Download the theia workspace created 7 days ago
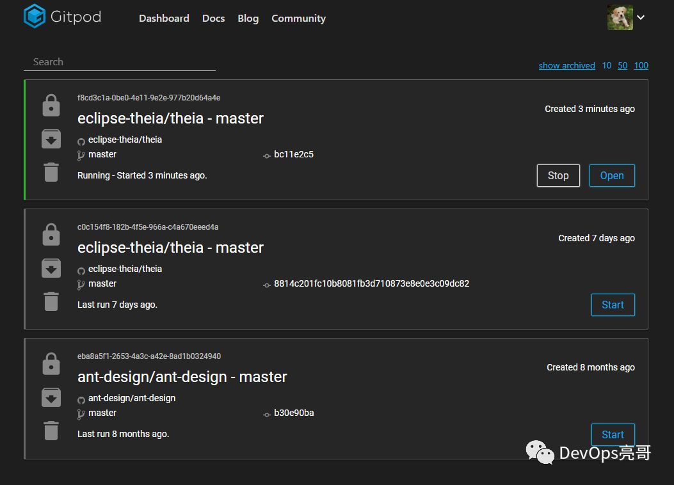The image size is (674, 485). pyautogui.click(x=51, y=268)
